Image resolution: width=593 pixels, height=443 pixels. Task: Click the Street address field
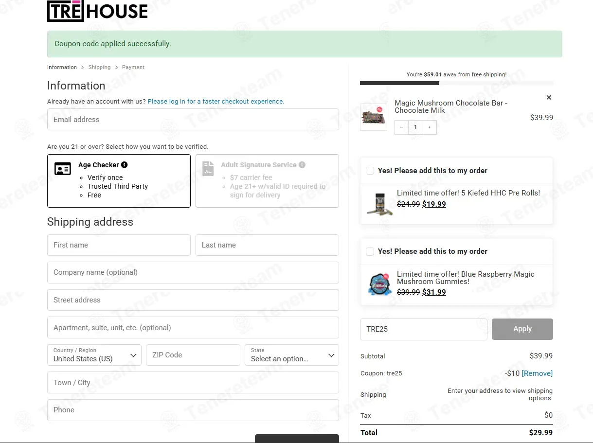pyautogui.click(x=193, y=300)
